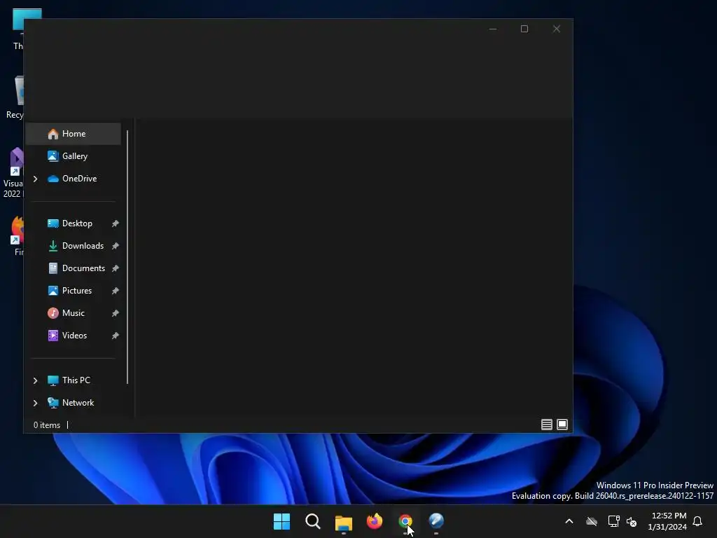
Task: Open the pinned Videos folder
Action: pos(73,336)
